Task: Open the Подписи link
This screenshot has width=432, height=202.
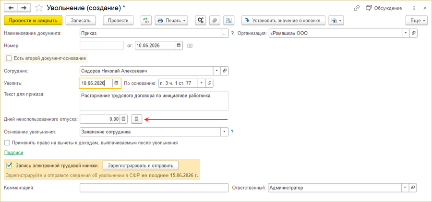Action: (14, 153)
